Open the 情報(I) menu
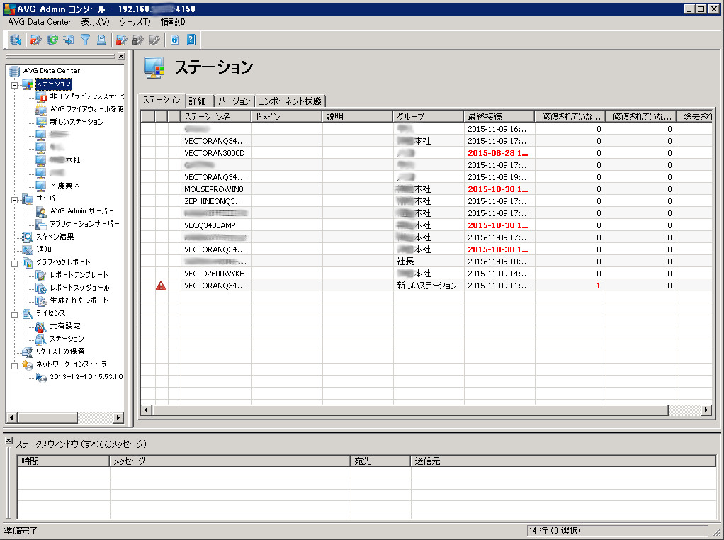The image size is (724, 540). pyautogui.click(x=173, y=22)
